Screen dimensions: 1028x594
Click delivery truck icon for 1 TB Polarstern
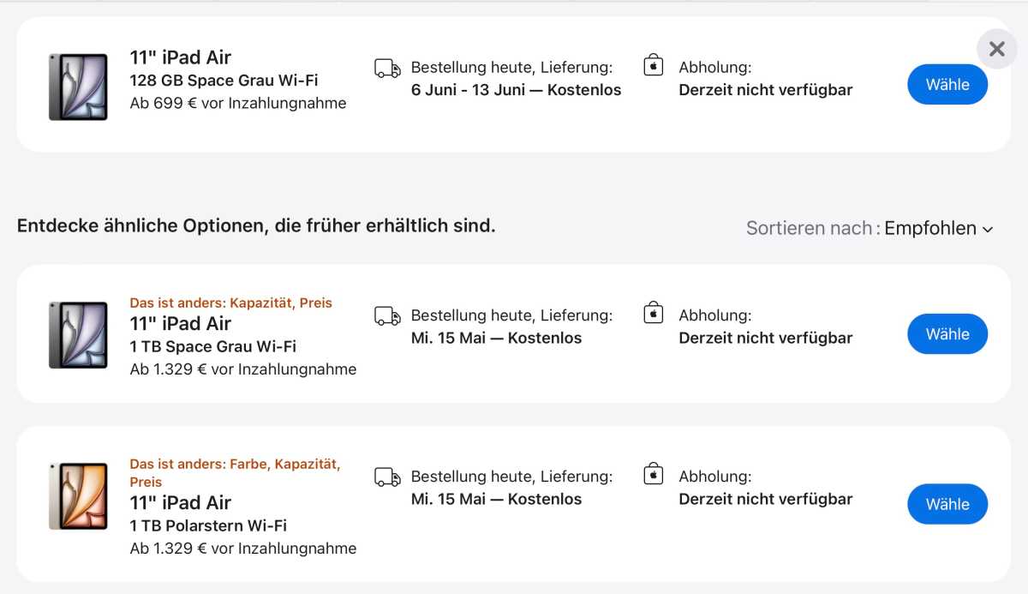coord(387,477)
